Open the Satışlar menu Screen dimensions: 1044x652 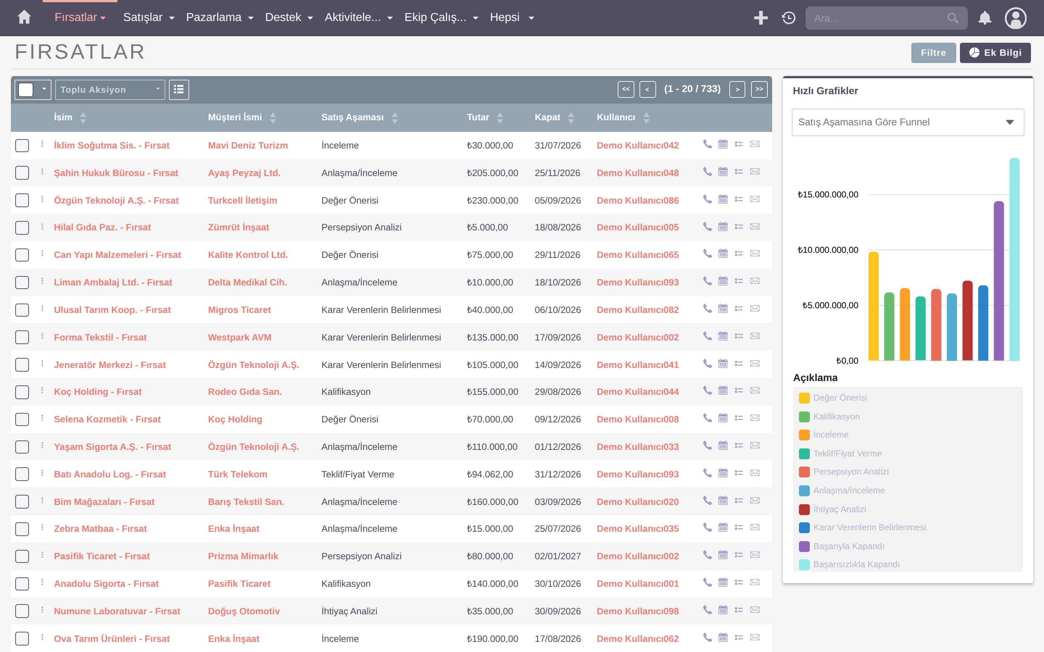pyautogui.click(x=148, y=18)
